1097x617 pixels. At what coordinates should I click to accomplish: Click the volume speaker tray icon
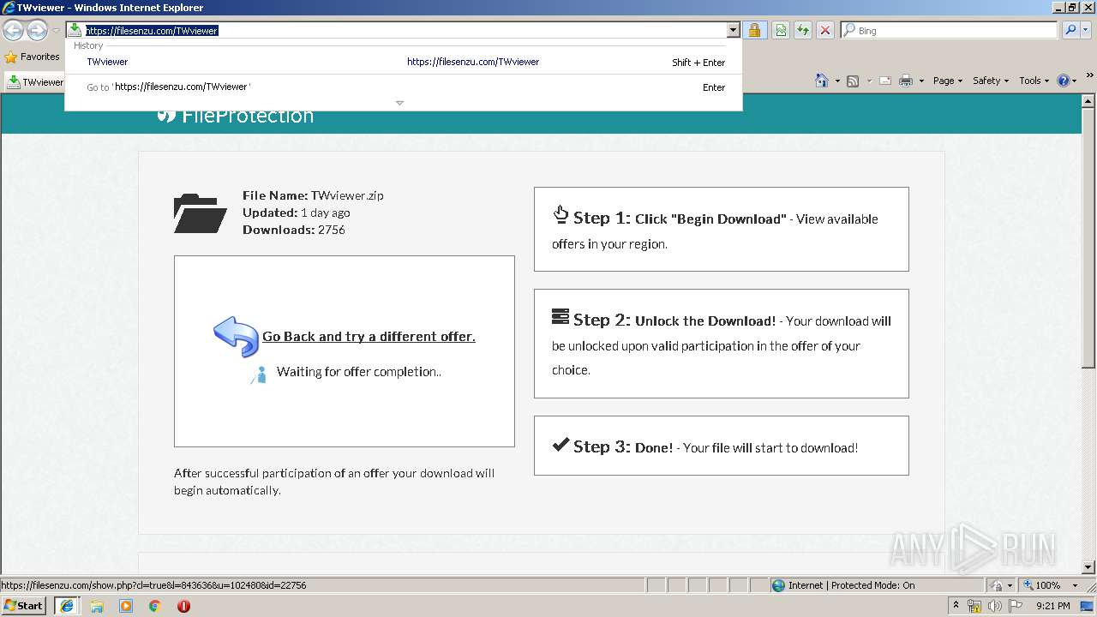coord(995,606)
